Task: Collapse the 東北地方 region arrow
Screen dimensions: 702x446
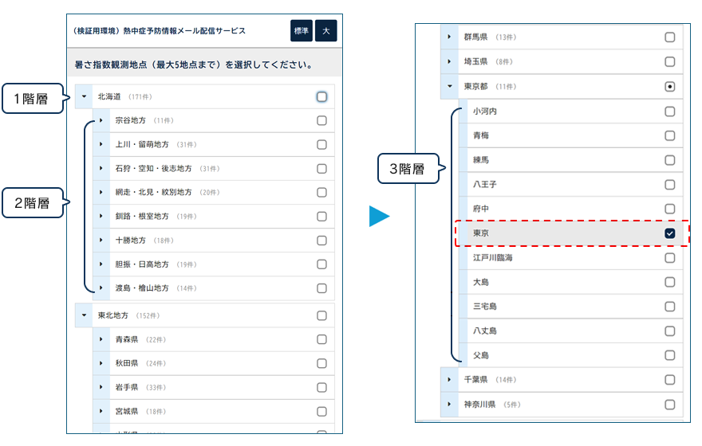Action: pyautogui.click(x=84, y=315)
